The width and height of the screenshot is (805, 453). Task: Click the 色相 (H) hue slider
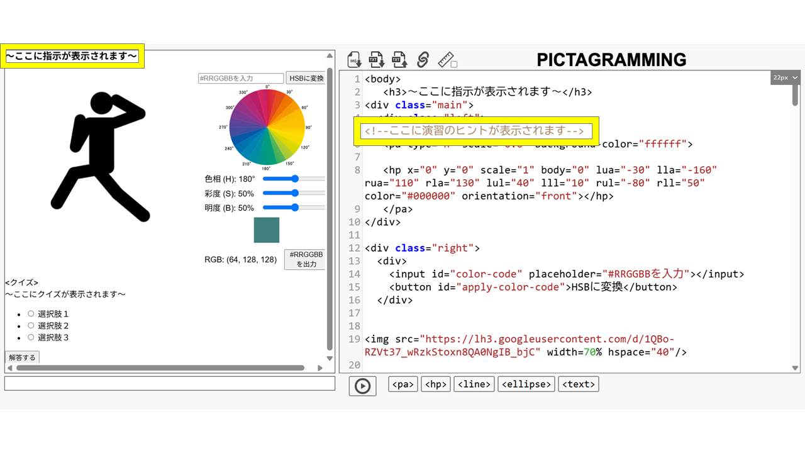tap(293, 179)
